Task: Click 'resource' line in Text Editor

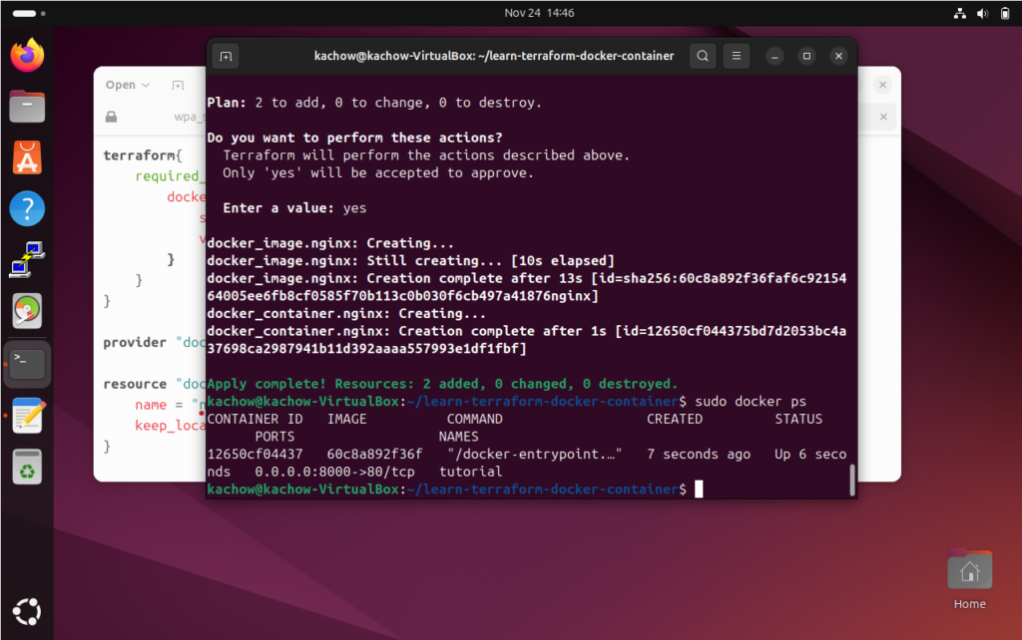Action: pyautogui.click(x=155, y=384)
